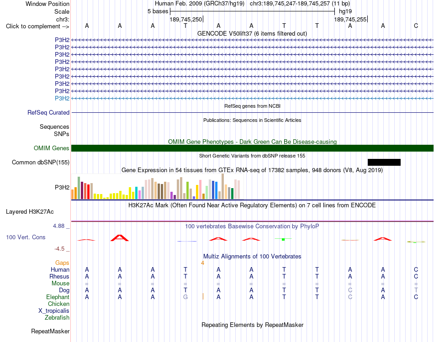Screen dimensions: 434x342
Task: Click the RepeatMasker track label
Action: point(50,331)
